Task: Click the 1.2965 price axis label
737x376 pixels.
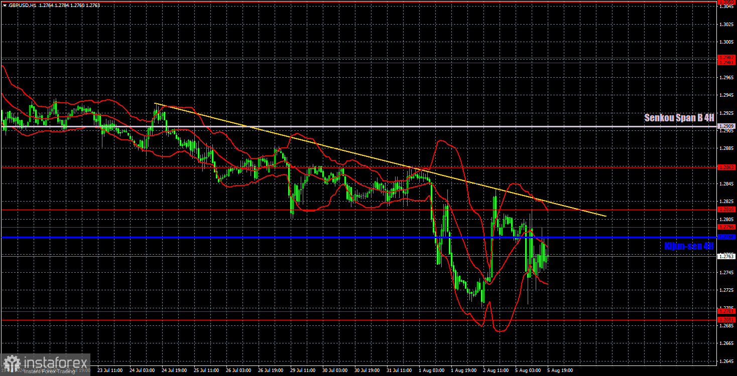Action: point(726,77)
